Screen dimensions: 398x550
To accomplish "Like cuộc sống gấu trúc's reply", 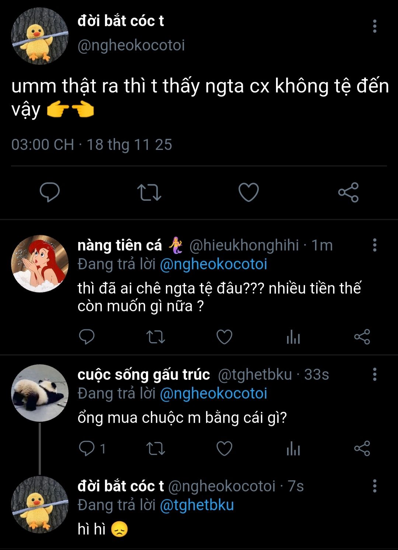I will tap(224, 448).
